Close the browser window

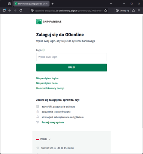click(139, 4)
